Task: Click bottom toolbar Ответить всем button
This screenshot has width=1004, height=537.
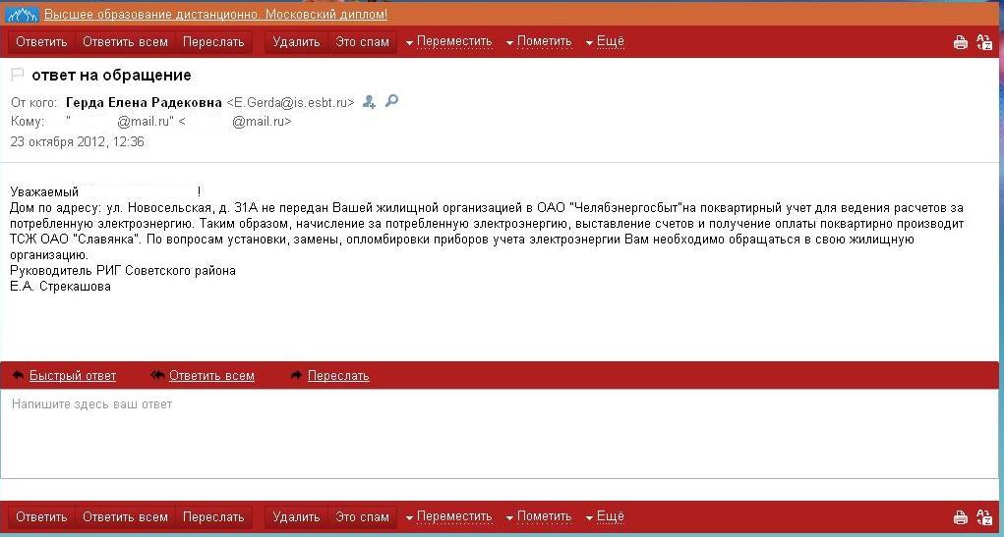Action: pos(125,517)
